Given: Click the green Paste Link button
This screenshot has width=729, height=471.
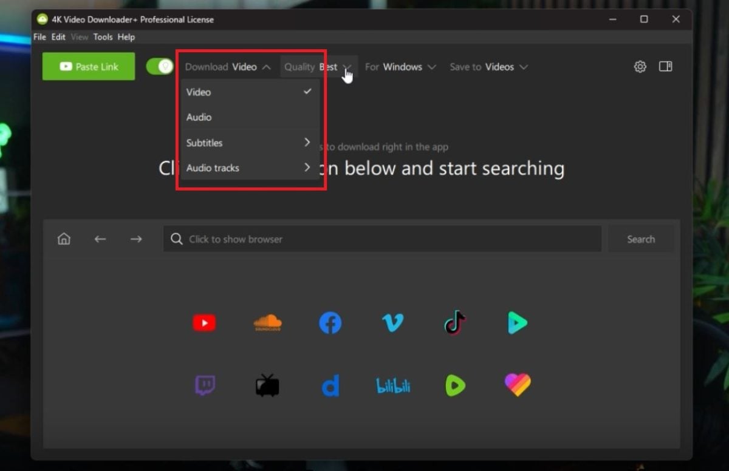Looking at the screenshot, I should [89, 66].
